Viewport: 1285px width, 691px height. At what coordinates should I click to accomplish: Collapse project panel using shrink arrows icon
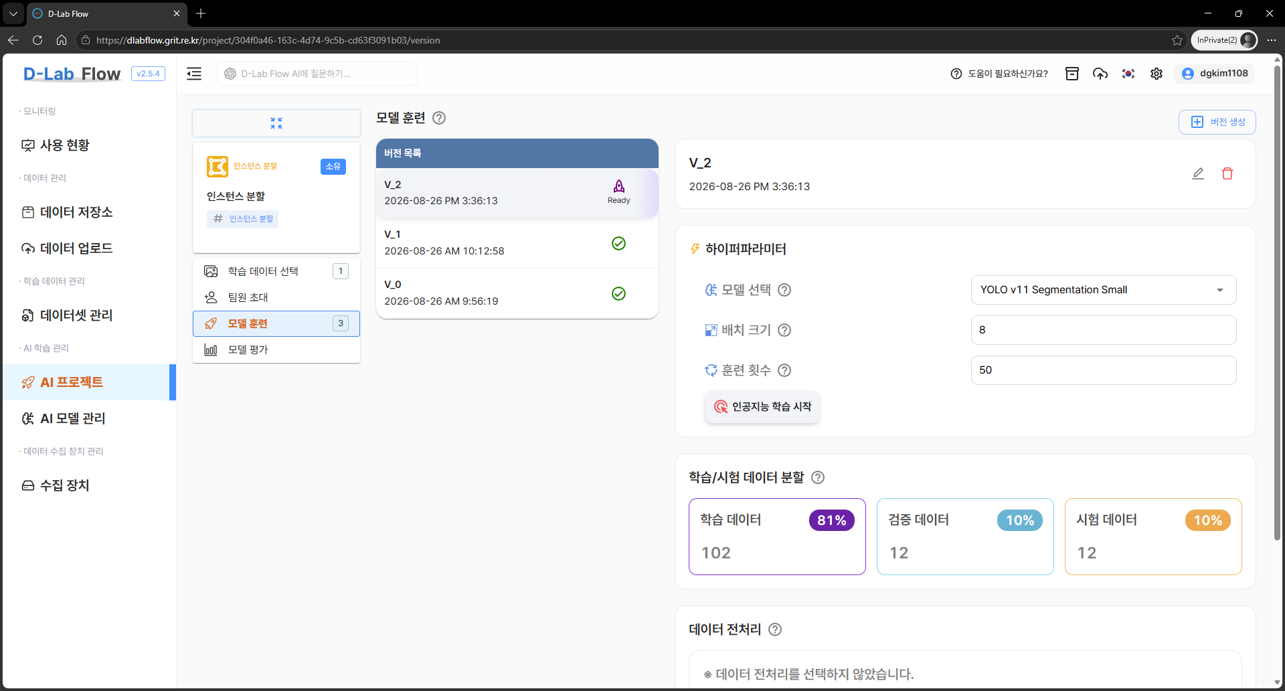[276, 123]
